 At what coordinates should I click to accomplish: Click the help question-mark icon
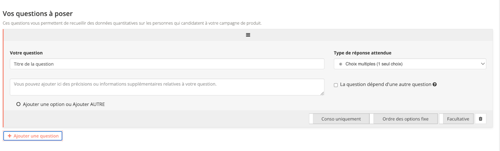pos(435,84)
